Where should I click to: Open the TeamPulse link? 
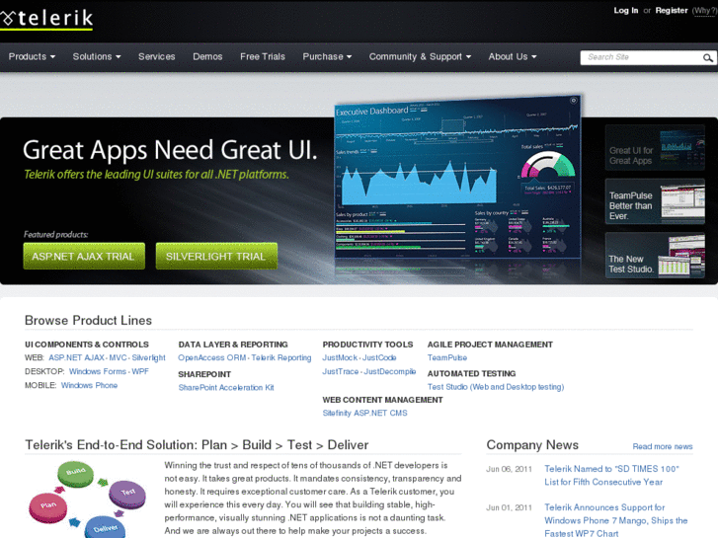pos(447,357)
